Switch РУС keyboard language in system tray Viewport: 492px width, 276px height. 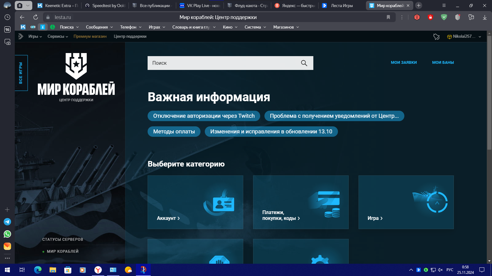click(450, 270)
